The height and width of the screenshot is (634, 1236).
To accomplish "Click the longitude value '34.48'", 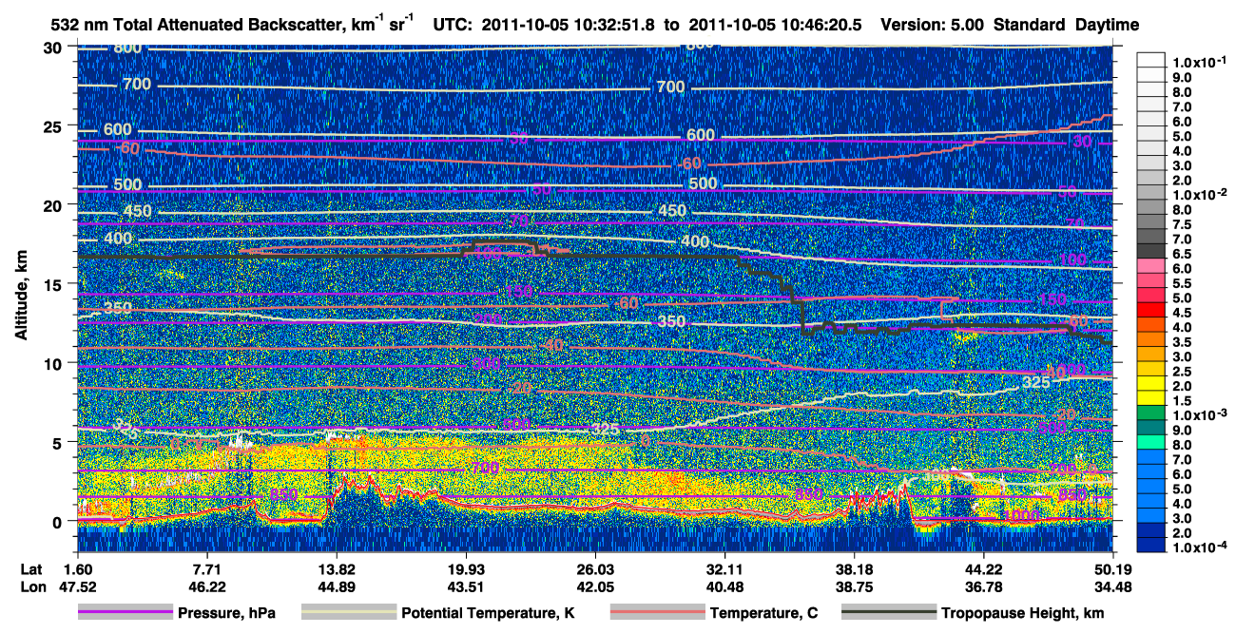I will 1112,587.
